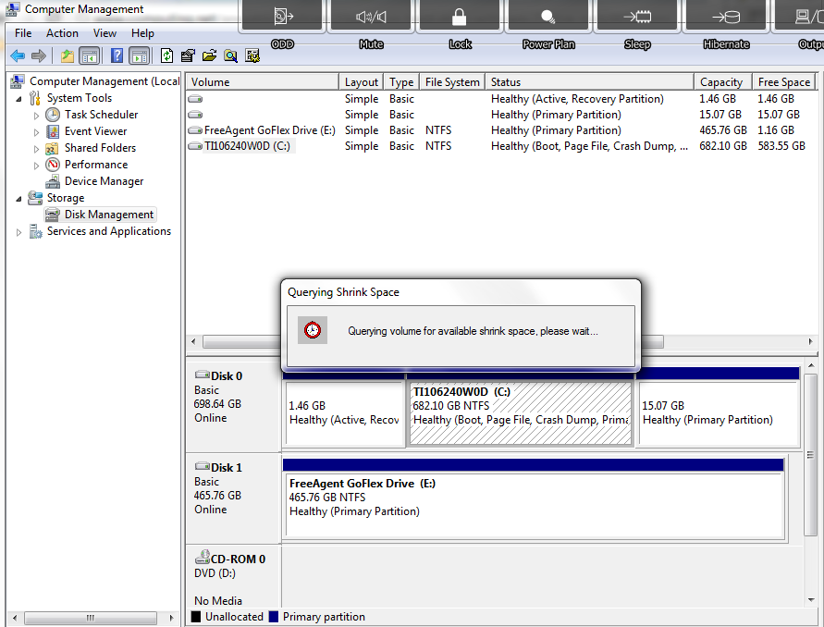Expand the Shared Folders node

36,149
